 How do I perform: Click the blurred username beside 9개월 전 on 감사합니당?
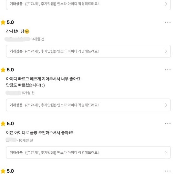17,39
